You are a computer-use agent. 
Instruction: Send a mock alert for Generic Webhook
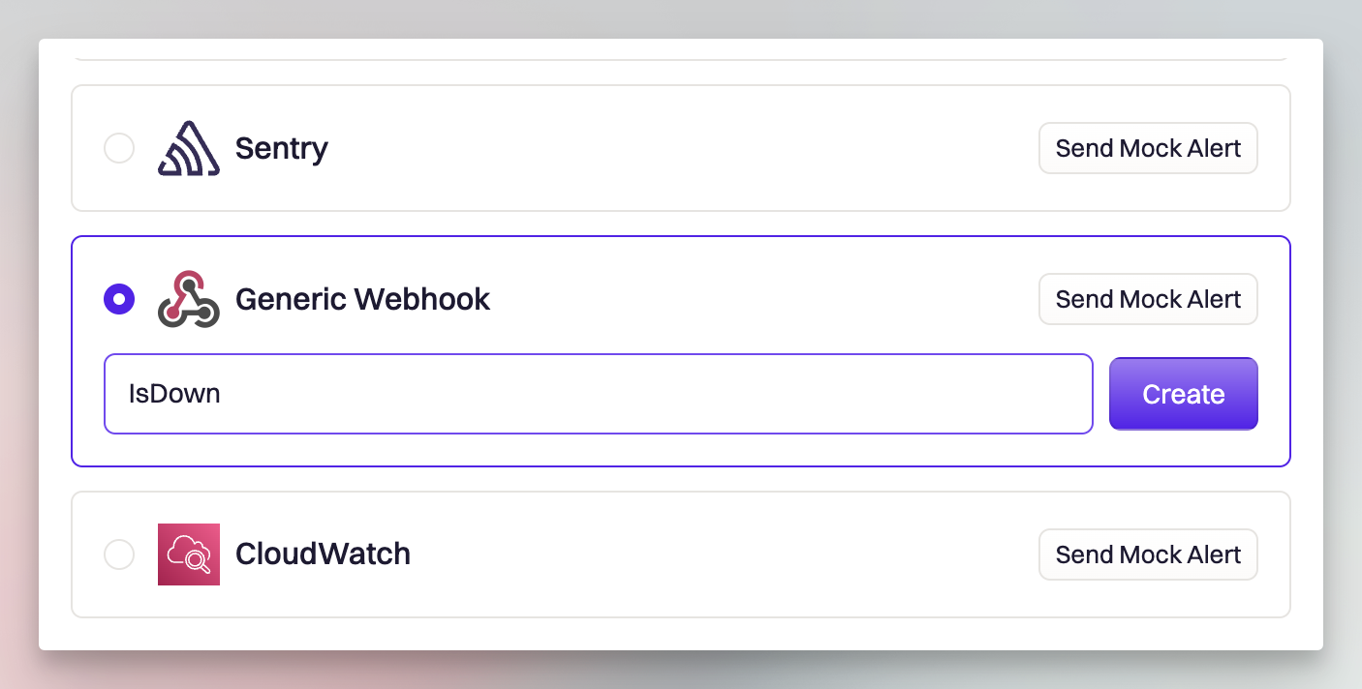(x=1148, y=299)
